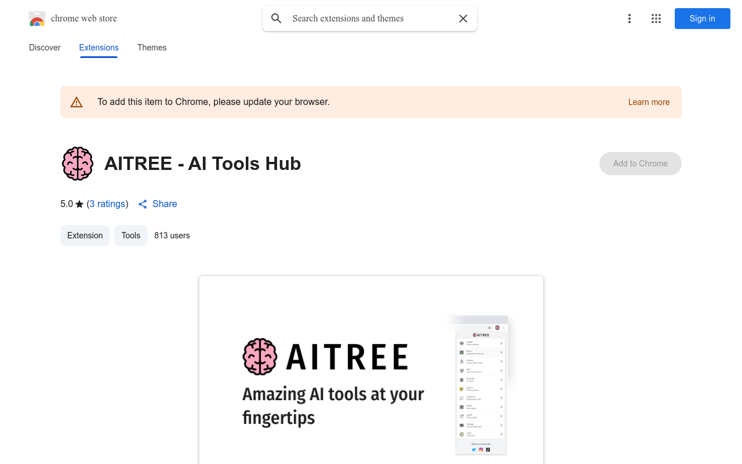Click the update your browser warning message
This screenshot has height=464, width=742.
point(214,102)
